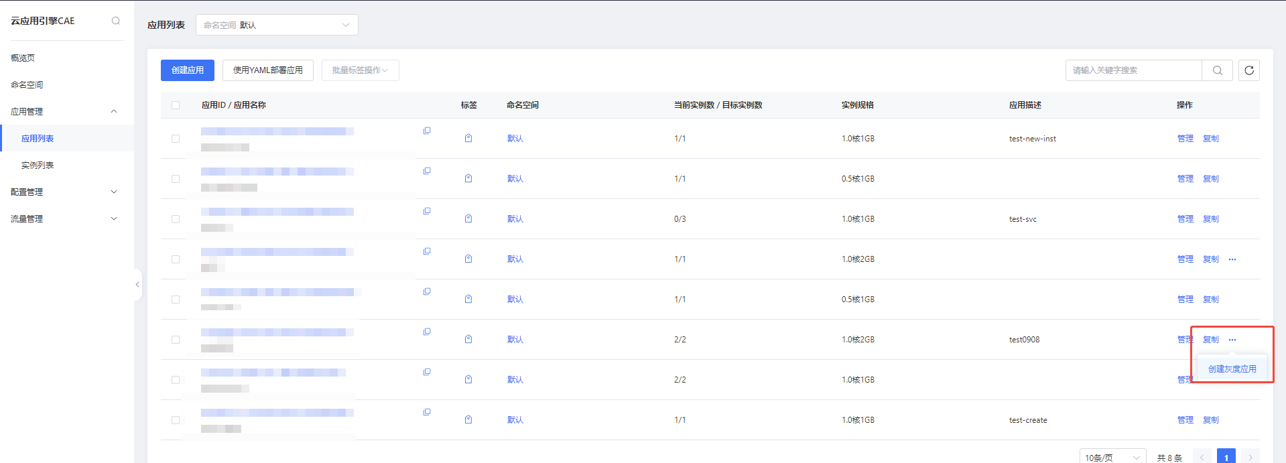Click the keyword search magnifier button
Screen dimensions: 1286x463
tap(1217, 70)
